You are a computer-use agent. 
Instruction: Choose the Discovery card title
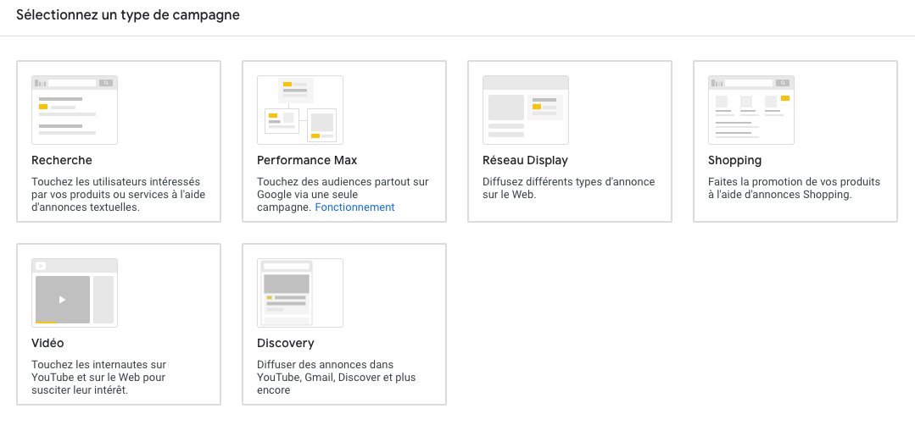286,343
